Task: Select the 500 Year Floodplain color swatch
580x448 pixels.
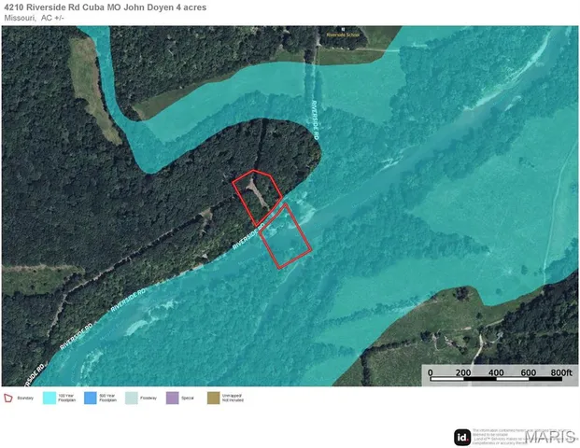Action: click(x=91, y=399)
